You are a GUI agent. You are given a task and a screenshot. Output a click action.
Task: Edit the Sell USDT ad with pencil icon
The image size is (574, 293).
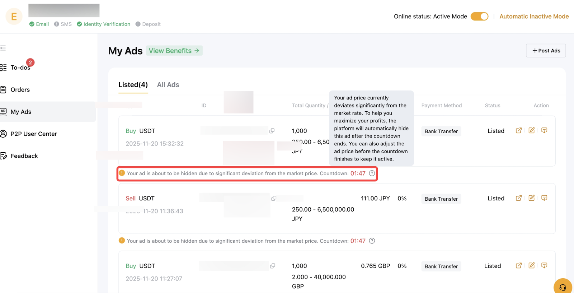tap(532, 198)
